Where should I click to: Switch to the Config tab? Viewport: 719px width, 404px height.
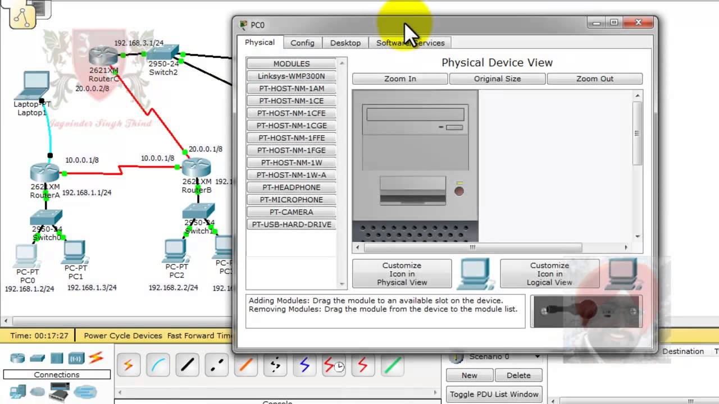click(302, 43)
